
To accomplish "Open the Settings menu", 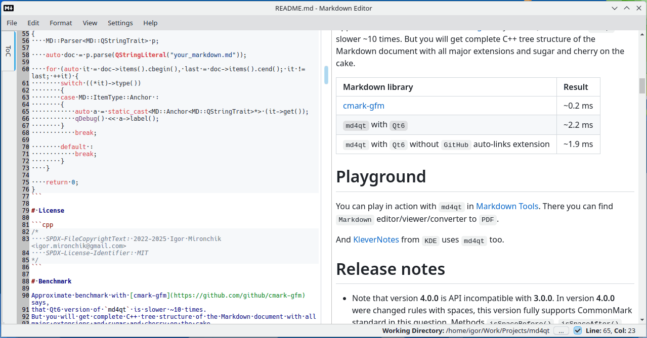I will [x=120, y=23].
